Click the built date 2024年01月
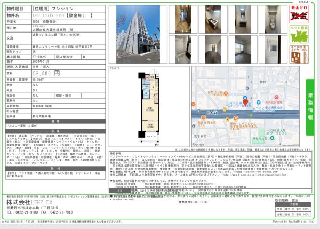This screenshot has height=229, width=320. pyautogui.click(x=41, y=61)
